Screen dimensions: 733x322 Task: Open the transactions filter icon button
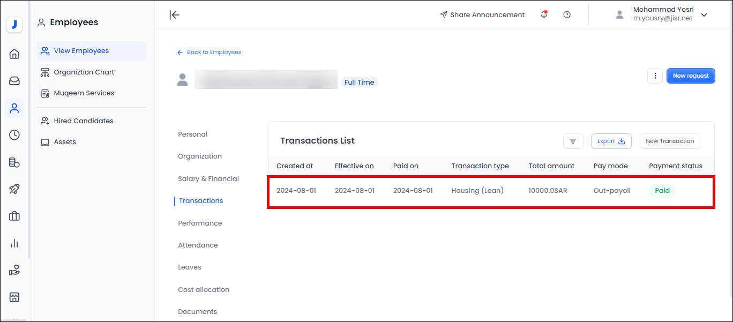(573, 141)
